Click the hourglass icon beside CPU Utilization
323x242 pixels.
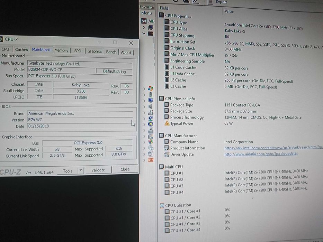point(162,205)
